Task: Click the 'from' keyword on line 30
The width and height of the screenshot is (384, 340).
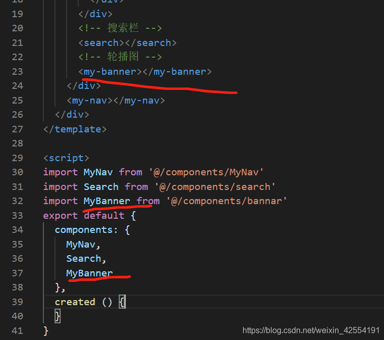Action: (130, 172)
